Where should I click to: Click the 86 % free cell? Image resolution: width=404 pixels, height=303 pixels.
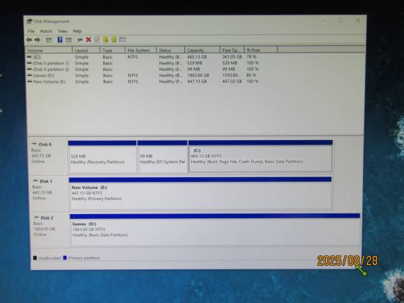click(251, 75)
